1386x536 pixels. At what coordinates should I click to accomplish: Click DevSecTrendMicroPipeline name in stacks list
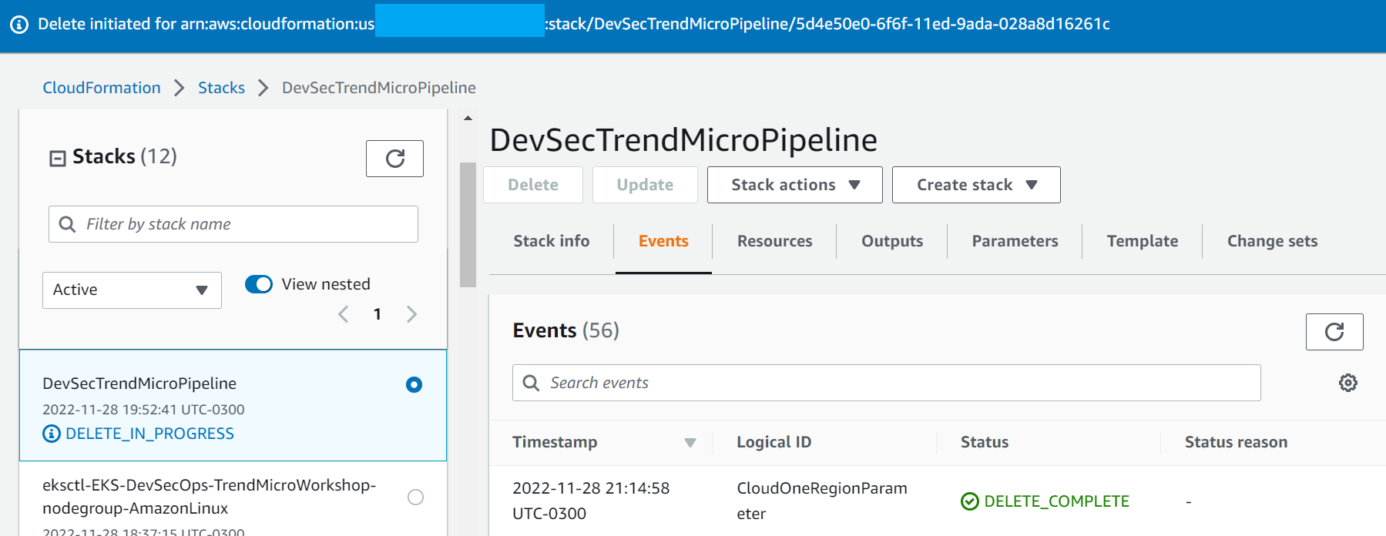(x=139, y=384)
